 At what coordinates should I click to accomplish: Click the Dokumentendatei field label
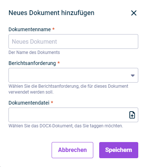tap(29, 103)
